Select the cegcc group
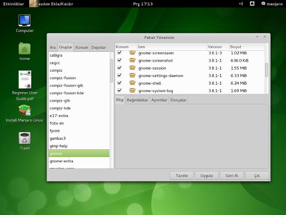The width and height of the screenshot is (286, 215). click(79, 63)
